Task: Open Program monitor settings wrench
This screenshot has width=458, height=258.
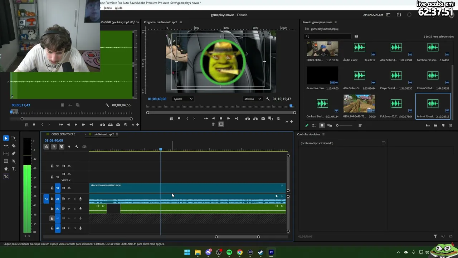Action: click(268, 99)
